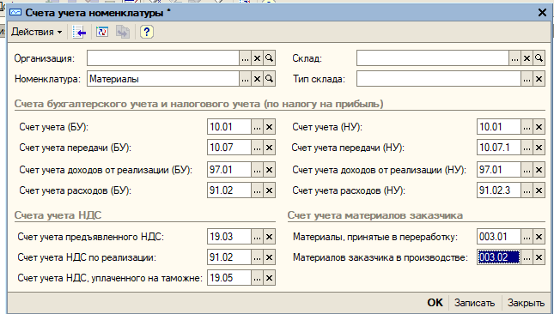Viewport: 554px width, 314px height.
Task: Open ellipsis selector for Номенклатура field
Action: tap(245, 79)
